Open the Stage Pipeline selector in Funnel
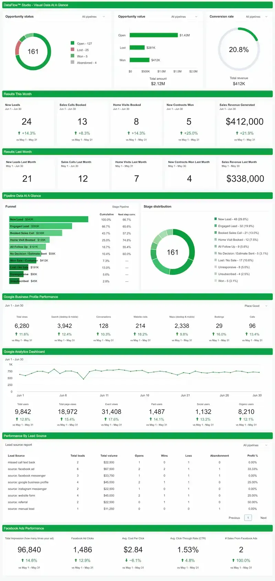The width and height of the screenshot is (275, 581). pyautogui.click(x=120, y=207)
